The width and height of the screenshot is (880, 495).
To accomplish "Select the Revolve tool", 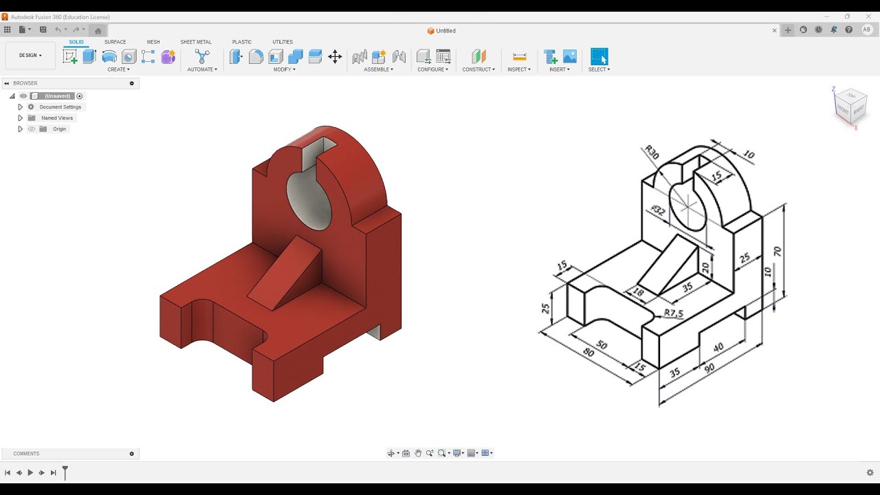I will [109, 57].
